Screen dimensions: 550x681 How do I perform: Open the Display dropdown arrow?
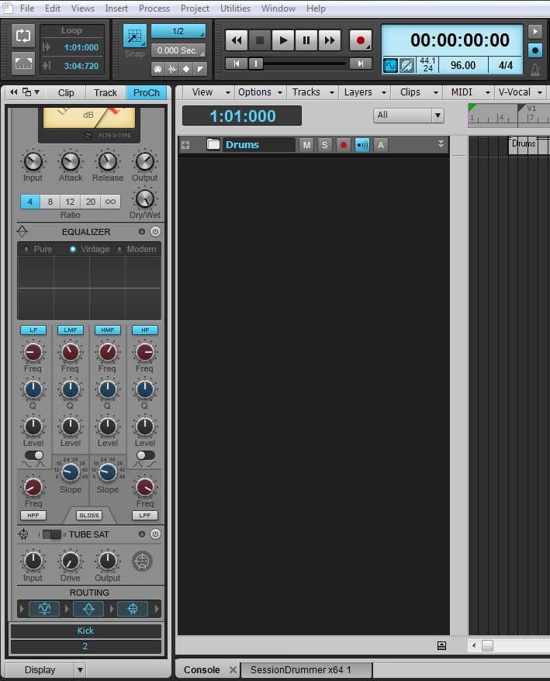point(80,670)
